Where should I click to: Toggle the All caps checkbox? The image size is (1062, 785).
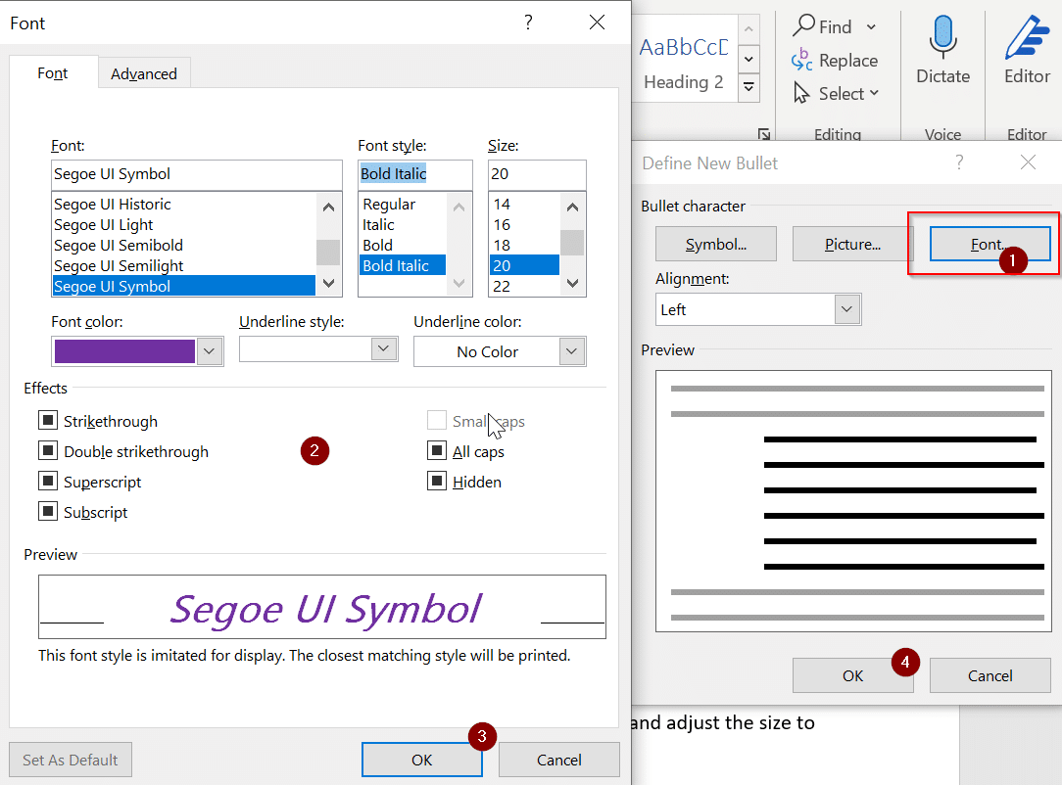[x=437, y=451]
